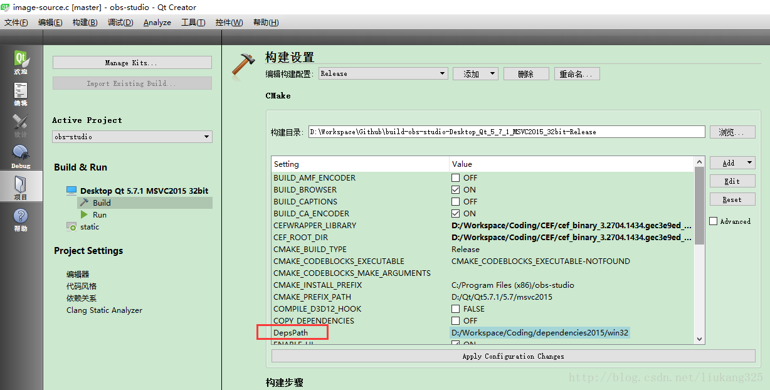Select the CMAKE_INSTALL_PREFIX setting

coord(317,285)
